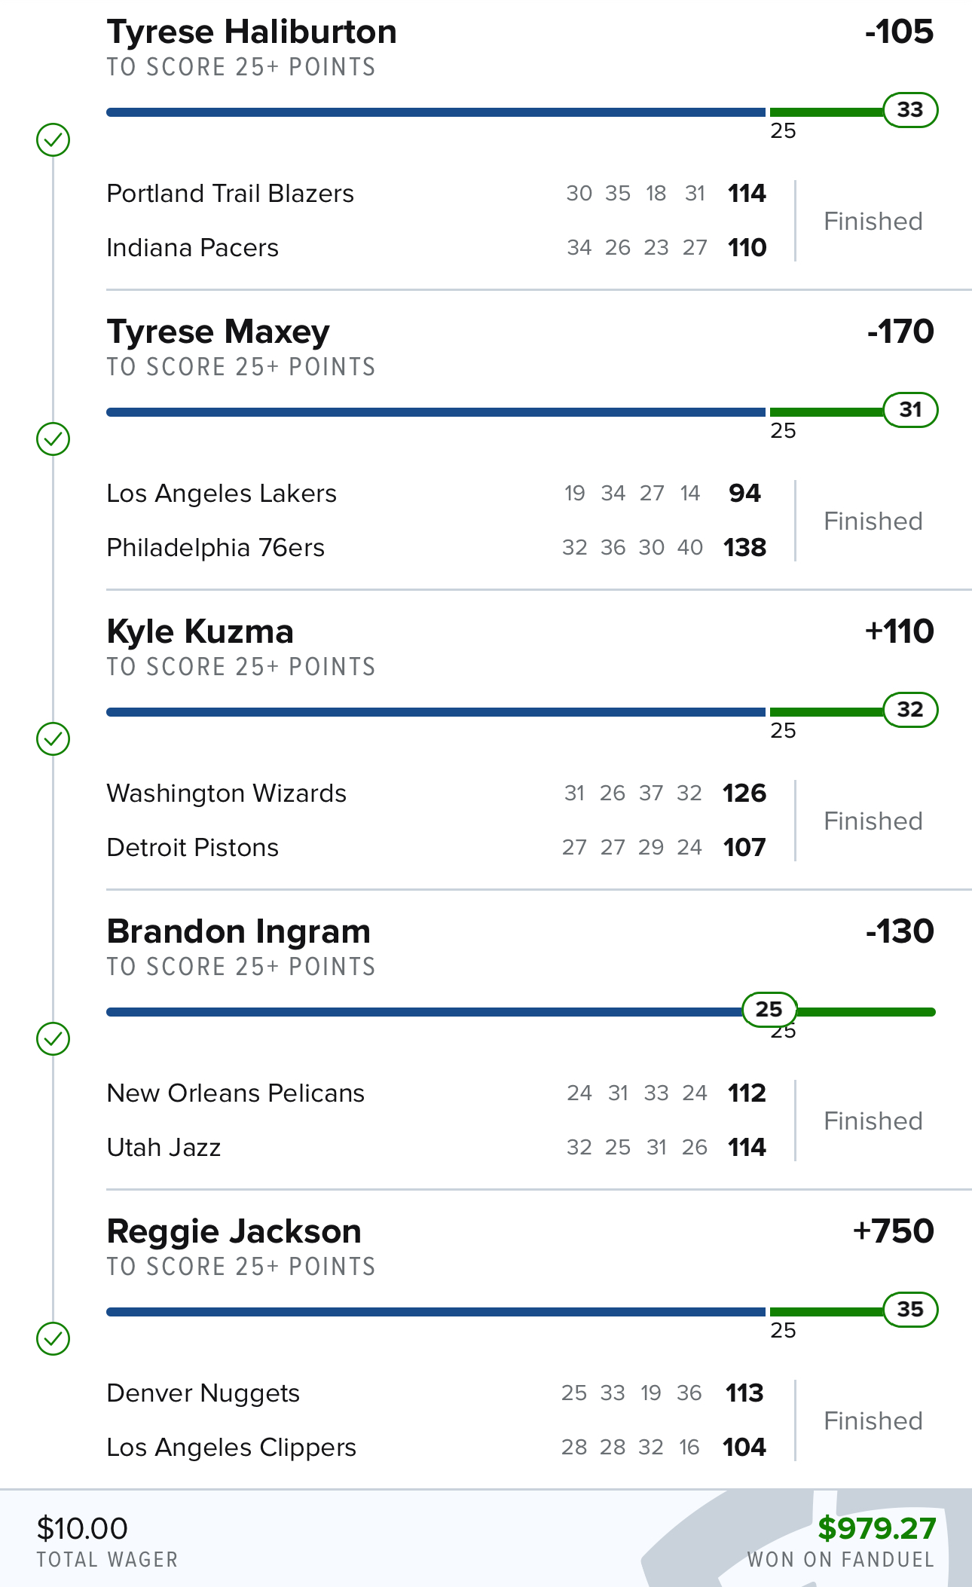Tap the 35 points bubble on Jackson's tracker
The height and width of the screenshot is (1587, 972).
point(910,1310)
